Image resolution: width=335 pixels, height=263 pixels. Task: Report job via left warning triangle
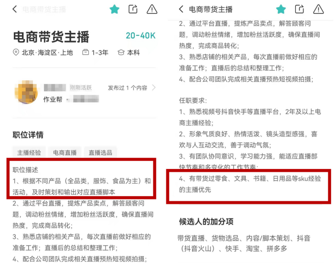(152, 10)
